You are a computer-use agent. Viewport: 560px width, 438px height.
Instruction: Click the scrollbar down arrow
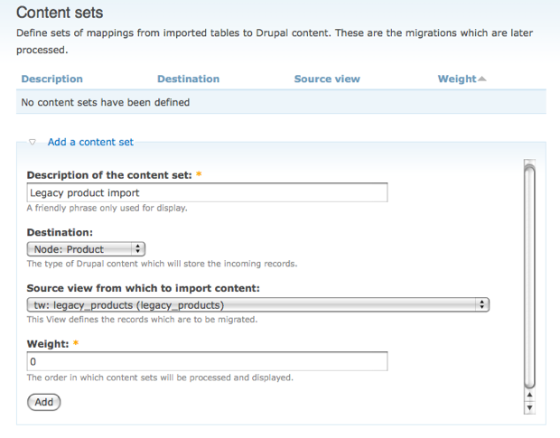(x=529, y=407)
